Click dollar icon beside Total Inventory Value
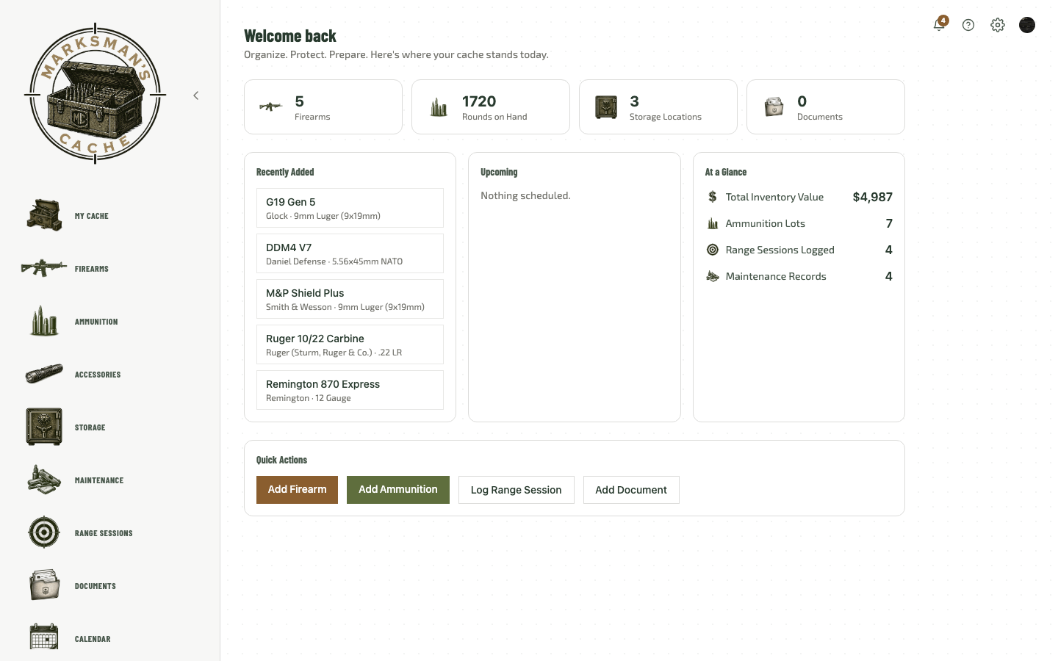The width and height of the screenshot is (1058, 661). pyautogui.click(x=712, y=197)
